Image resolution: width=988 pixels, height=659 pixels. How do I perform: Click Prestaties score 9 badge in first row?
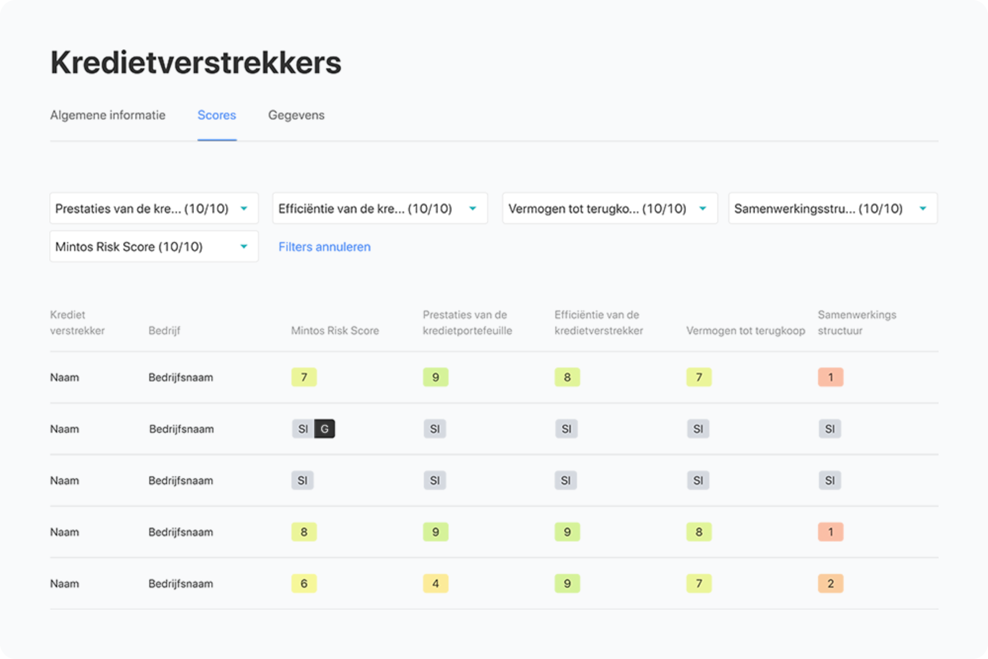[x=436, y=377]
